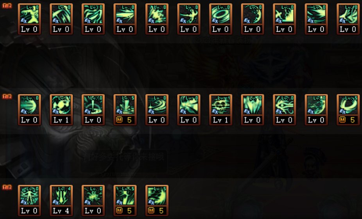Pick the horizontal streaking lines skill icon
The height and width of the screenshot is (219, 362).
tap(125, 14)
